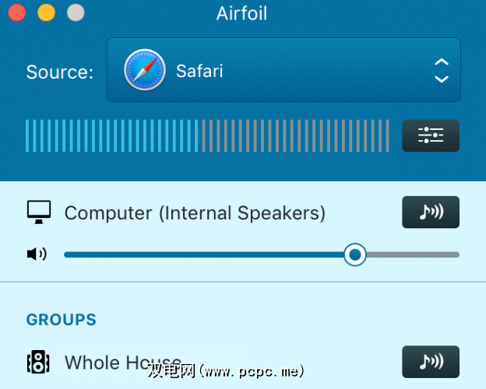Click the GROUPS section header
Image resolution: width=486 pixels, height=389 pixels.
tap(62, 320)
